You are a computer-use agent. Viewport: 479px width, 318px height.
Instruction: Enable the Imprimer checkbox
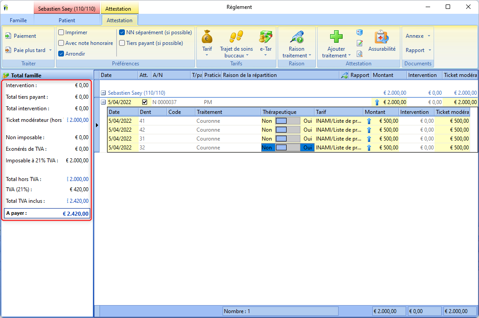click(x=61, y=32)
